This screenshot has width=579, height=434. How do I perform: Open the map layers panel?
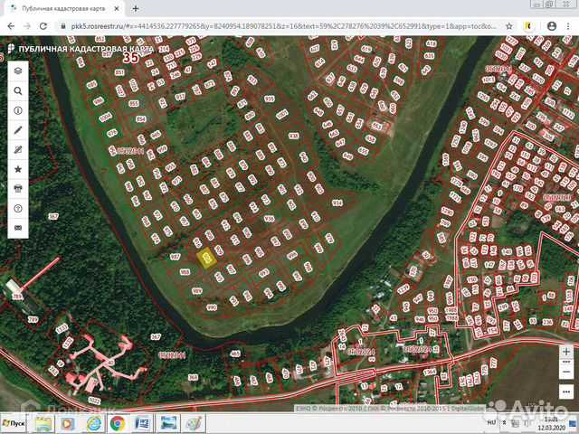(x=18, y=70)
